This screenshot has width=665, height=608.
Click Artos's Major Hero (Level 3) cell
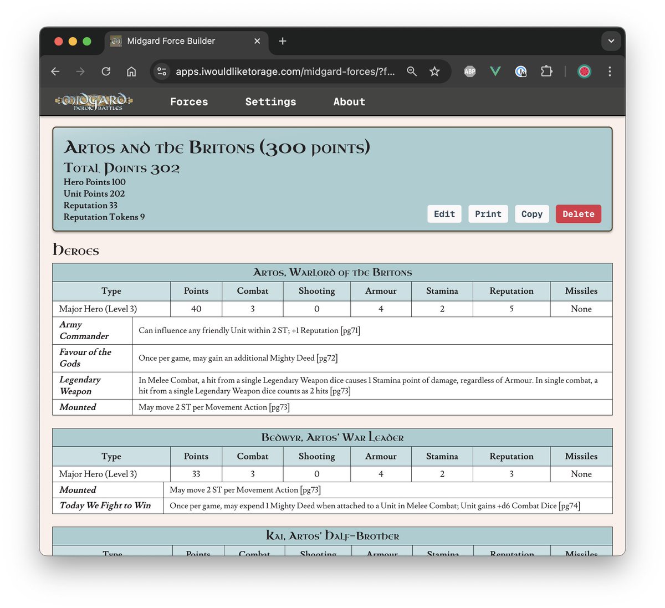click(111, 309)
